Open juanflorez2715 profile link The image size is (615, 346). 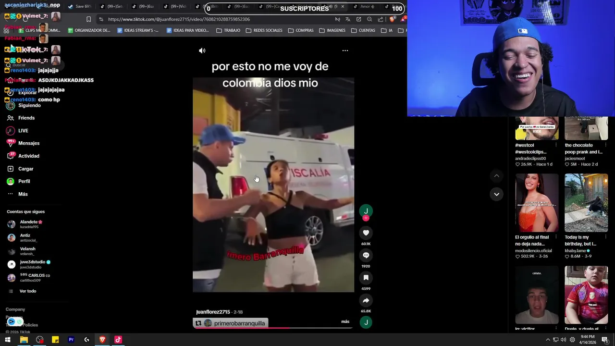[x=213, y=312]
